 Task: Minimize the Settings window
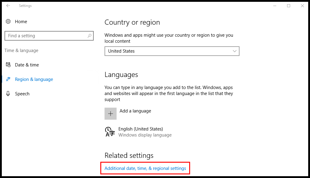pyautogui.click(x=274, y=5)
